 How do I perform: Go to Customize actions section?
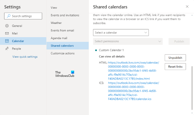63,53
